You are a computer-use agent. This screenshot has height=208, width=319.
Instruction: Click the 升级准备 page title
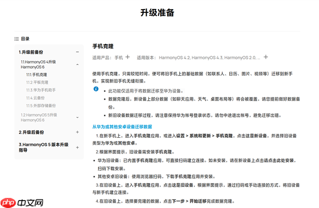(157, 13)
